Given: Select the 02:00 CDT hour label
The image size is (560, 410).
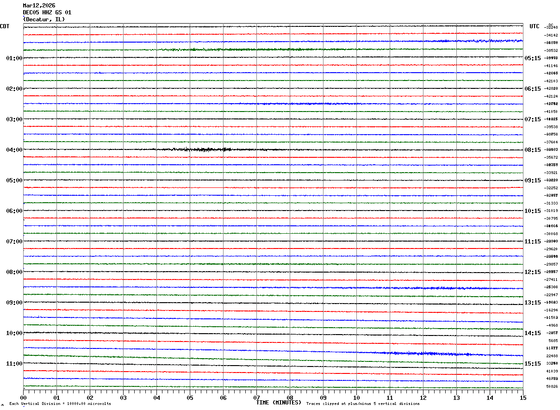Looking at the screenshot, I should coord(14,89).
